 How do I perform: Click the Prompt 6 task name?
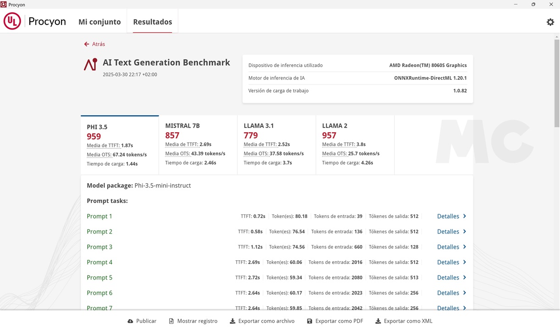[x=100, y=293]
